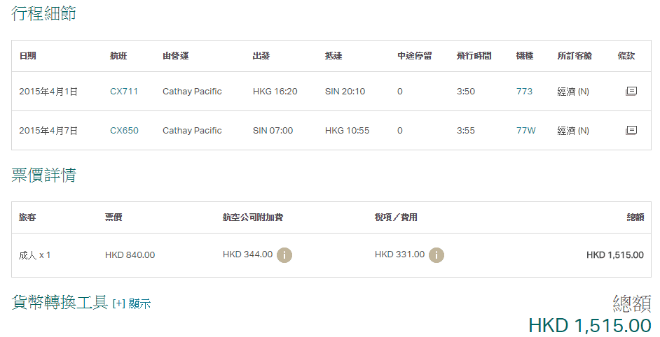Open fare conditions icon for flight CX650
Viewport: 660px width, 337px height.
click(x=631, y=131)
